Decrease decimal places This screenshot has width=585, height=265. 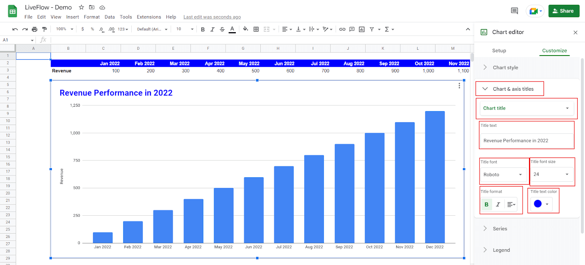pyautogui.click(x=101, y=29)
